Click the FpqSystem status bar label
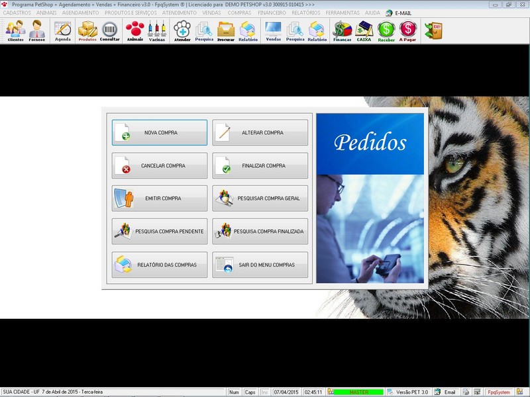This screenshot has width=530, height=397. pyautogui.click(x=499, y=392)
